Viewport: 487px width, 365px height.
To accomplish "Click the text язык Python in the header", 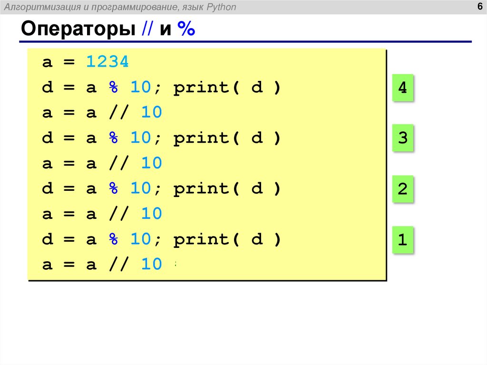I will [209, 7].
